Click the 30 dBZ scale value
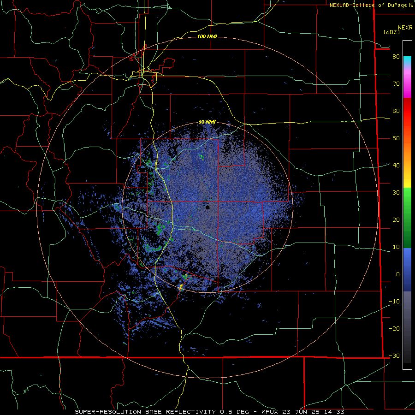Viewport: 415px width, 415px height. [396, 193]
